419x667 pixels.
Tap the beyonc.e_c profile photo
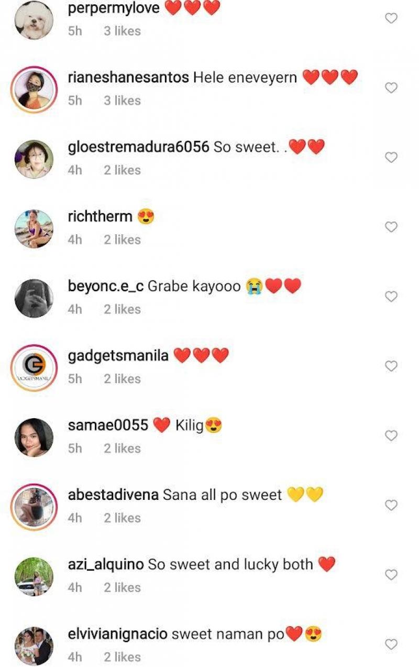tap(34, 298)
